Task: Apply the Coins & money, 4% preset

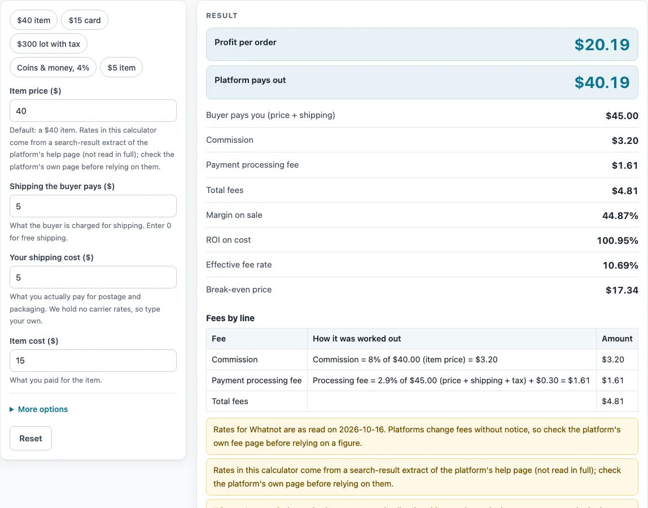Action: pyautogui.click(x=53, y=67)
